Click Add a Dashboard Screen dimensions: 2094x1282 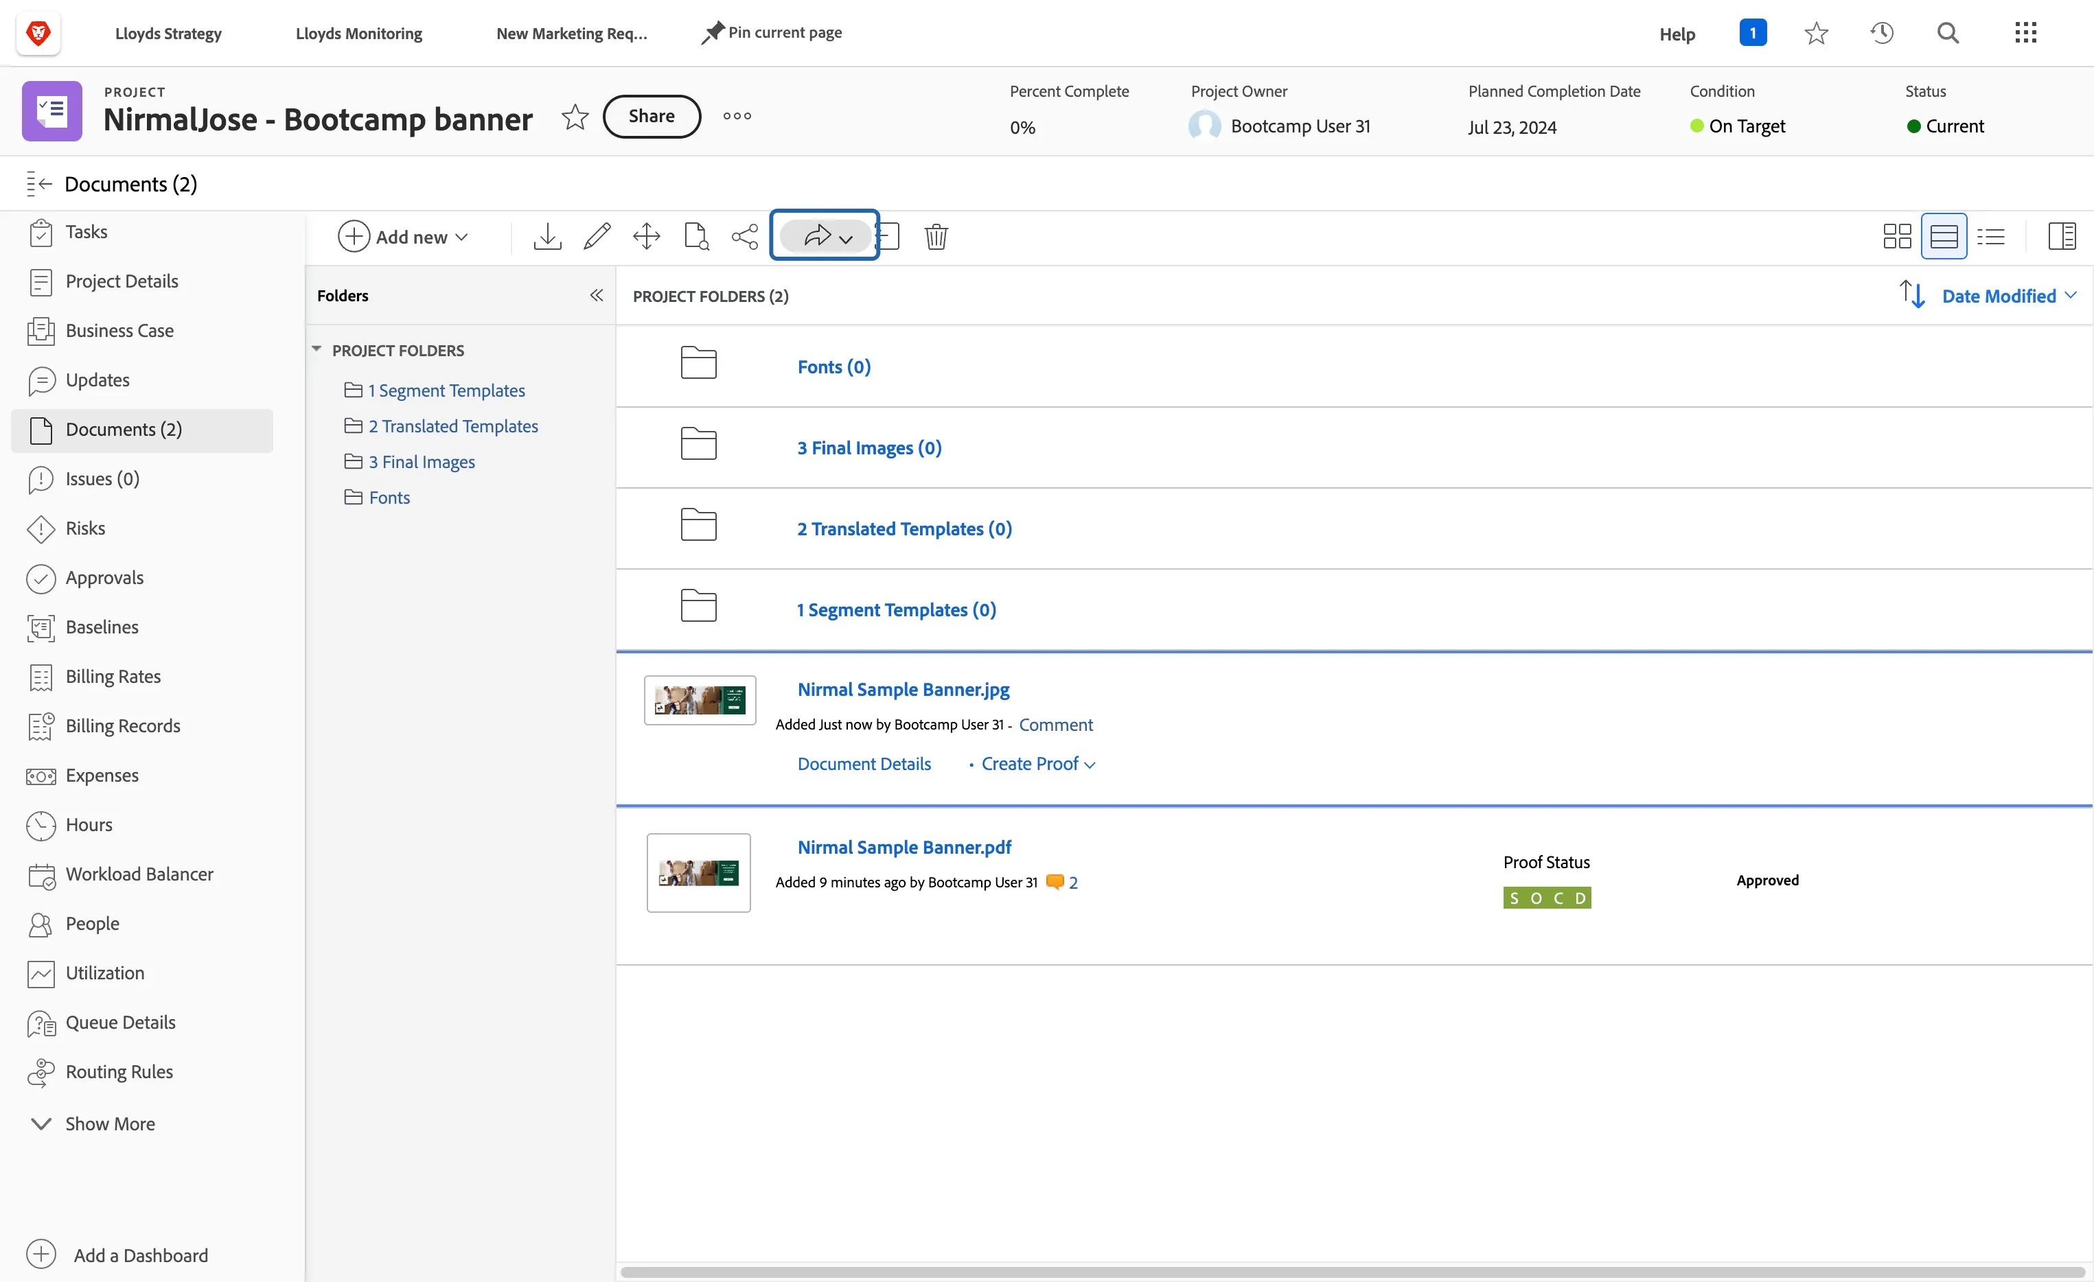pyautogui.click(x=117, y=1255)
